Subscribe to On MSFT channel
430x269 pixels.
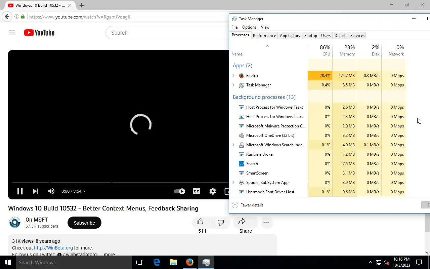tap(84, 223)
